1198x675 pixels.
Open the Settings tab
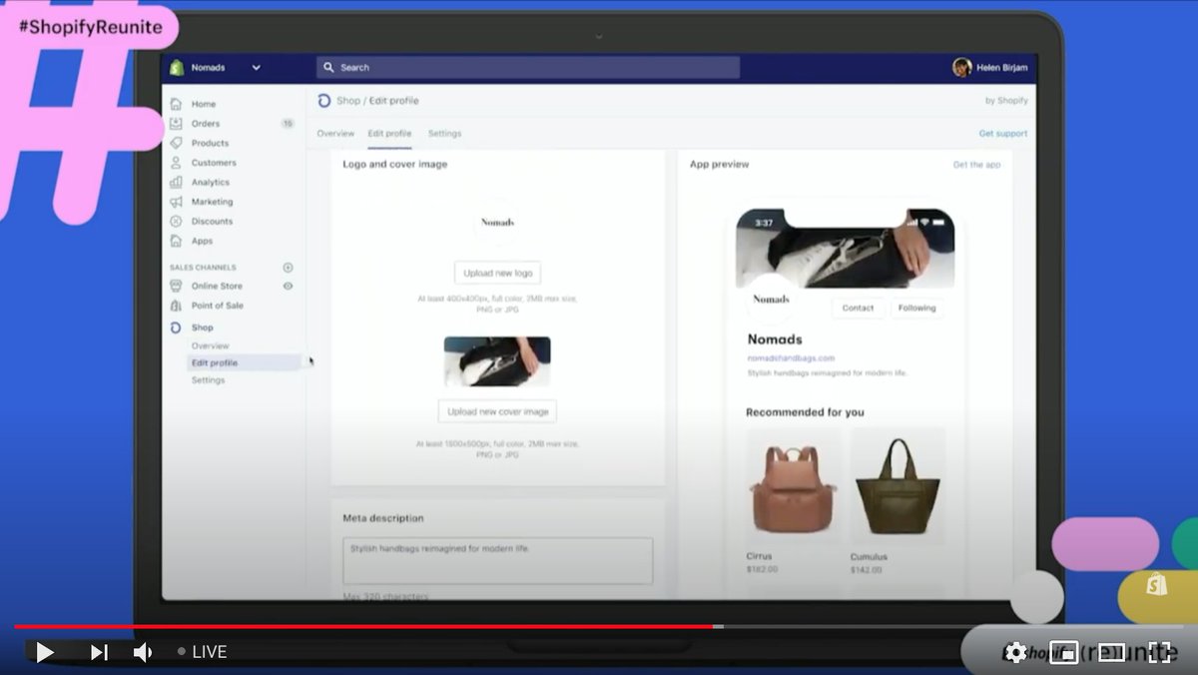pyautogui.click(x=444, y=134)
